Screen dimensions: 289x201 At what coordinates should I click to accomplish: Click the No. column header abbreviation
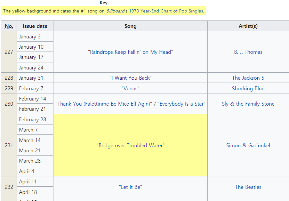[x=9, y=26]
